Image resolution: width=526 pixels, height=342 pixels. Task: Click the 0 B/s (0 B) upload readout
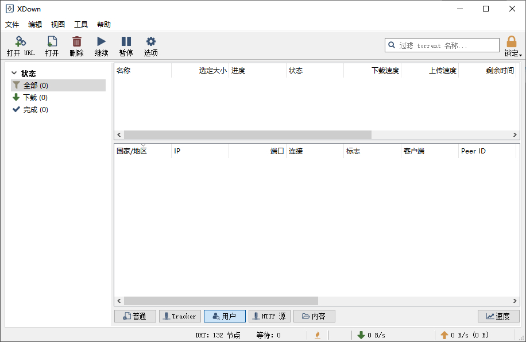tap(470, 335)
